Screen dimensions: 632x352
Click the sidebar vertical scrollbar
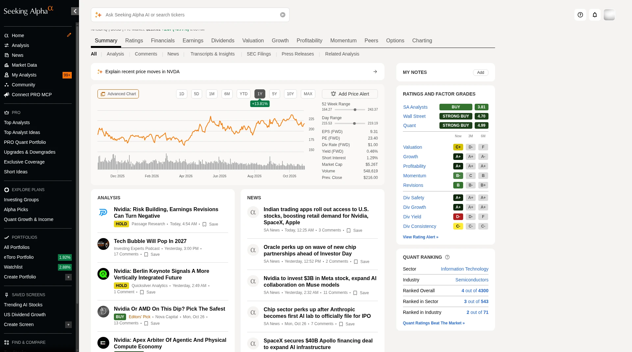pos(77,164)
